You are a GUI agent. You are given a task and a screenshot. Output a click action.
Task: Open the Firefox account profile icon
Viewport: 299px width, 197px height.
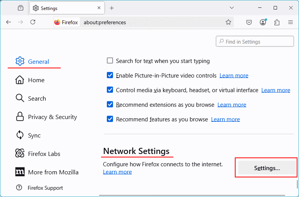(x=263, y=22)
